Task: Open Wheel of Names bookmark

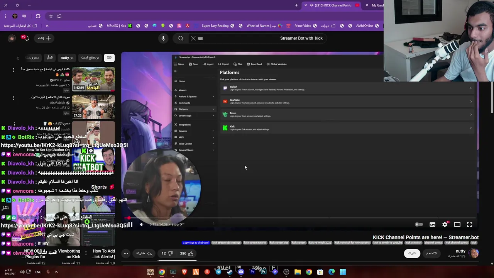Action: (265, 26)
